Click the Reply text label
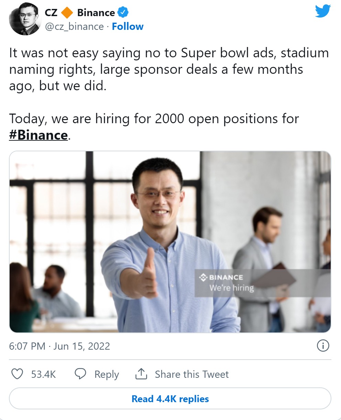 [106, 374]
